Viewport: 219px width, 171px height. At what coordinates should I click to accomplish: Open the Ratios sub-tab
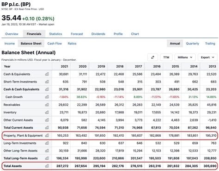tap(72, 44)
